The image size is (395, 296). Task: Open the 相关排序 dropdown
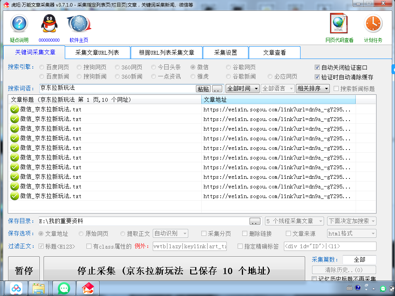tap(312, 89)
